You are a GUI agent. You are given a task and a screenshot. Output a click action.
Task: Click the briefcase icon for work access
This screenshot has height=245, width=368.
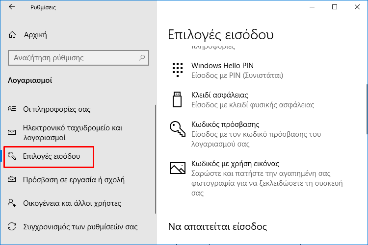(12, 179)
